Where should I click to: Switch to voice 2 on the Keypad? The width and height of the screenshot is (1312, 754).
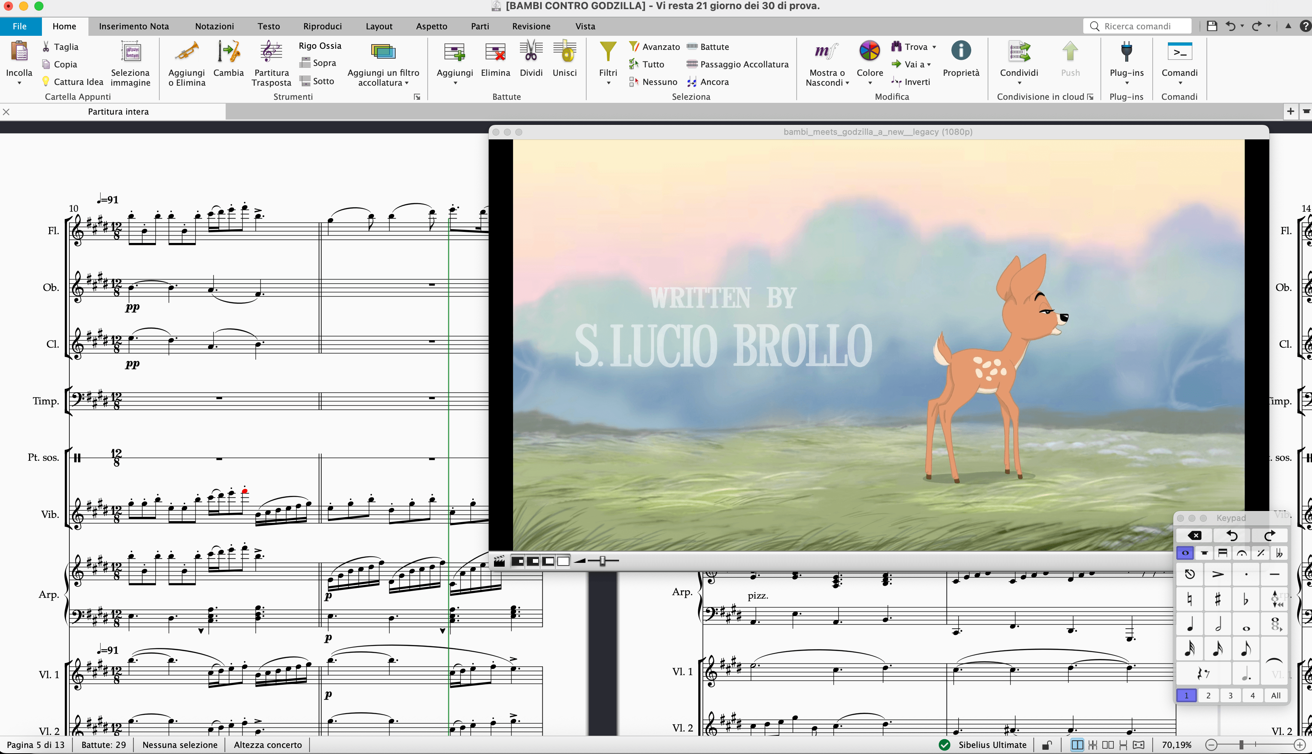click(x=1208, y=695)
